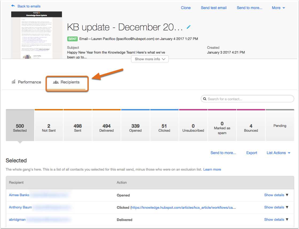This screenshot has width=299, height=229.
Task: Click the back arrow icon
Action: [13, 6]
